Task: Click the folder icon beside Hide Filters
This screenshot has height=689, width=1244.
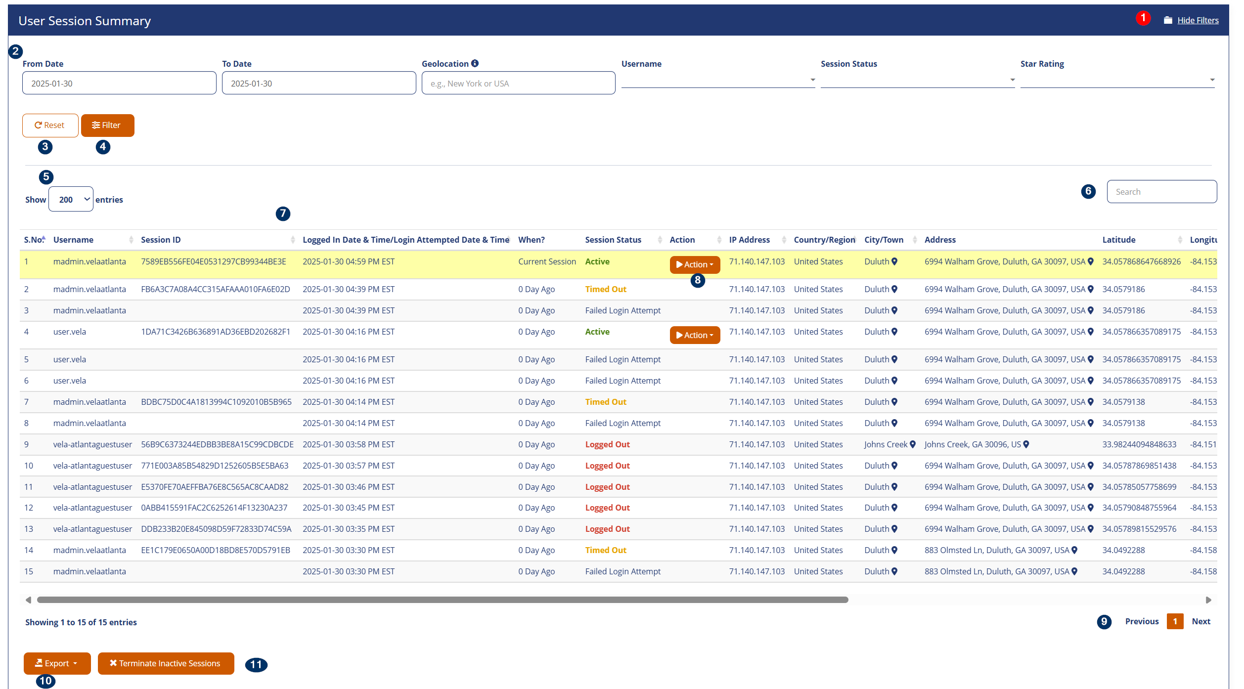Action: tap(1168, 20)
